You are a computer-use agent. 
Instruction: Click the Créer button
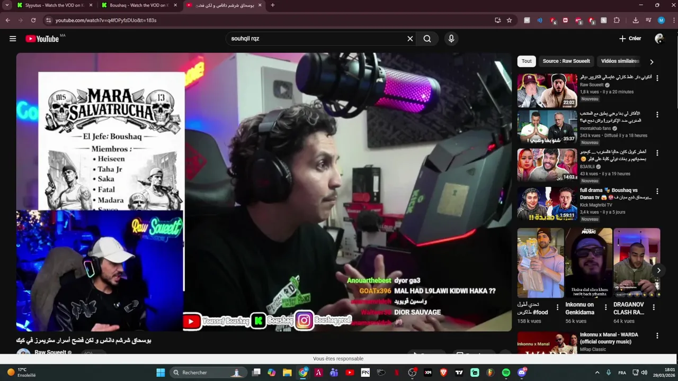pos(630,39)
